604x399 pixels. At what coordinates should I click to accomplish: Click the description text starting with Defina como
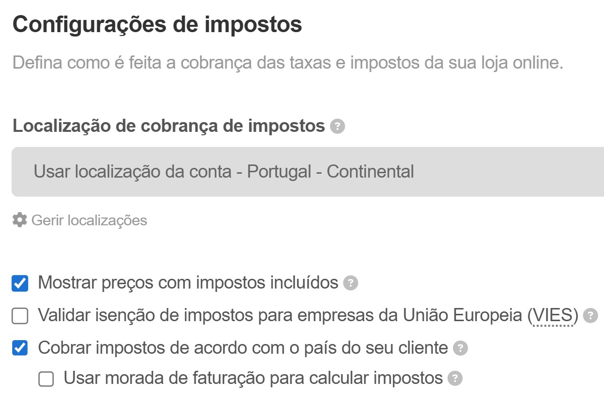[x=288, y=63]
